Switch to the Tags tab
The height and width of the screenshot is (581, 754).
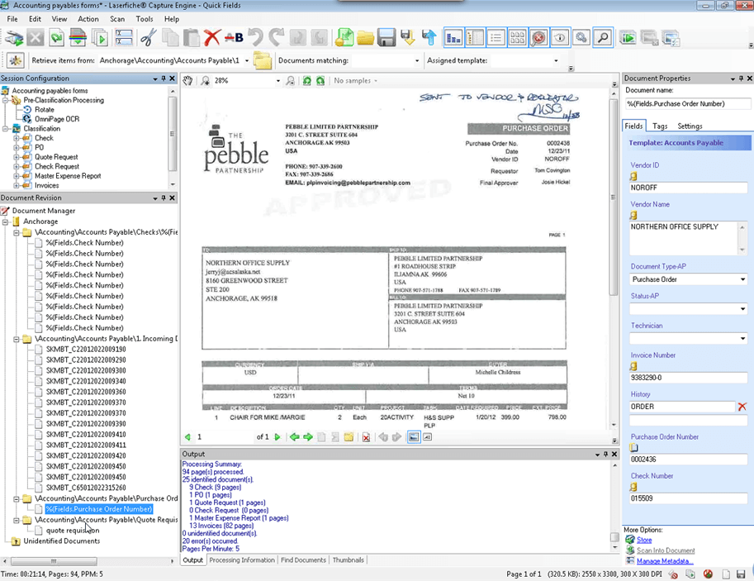pos(660,126)
